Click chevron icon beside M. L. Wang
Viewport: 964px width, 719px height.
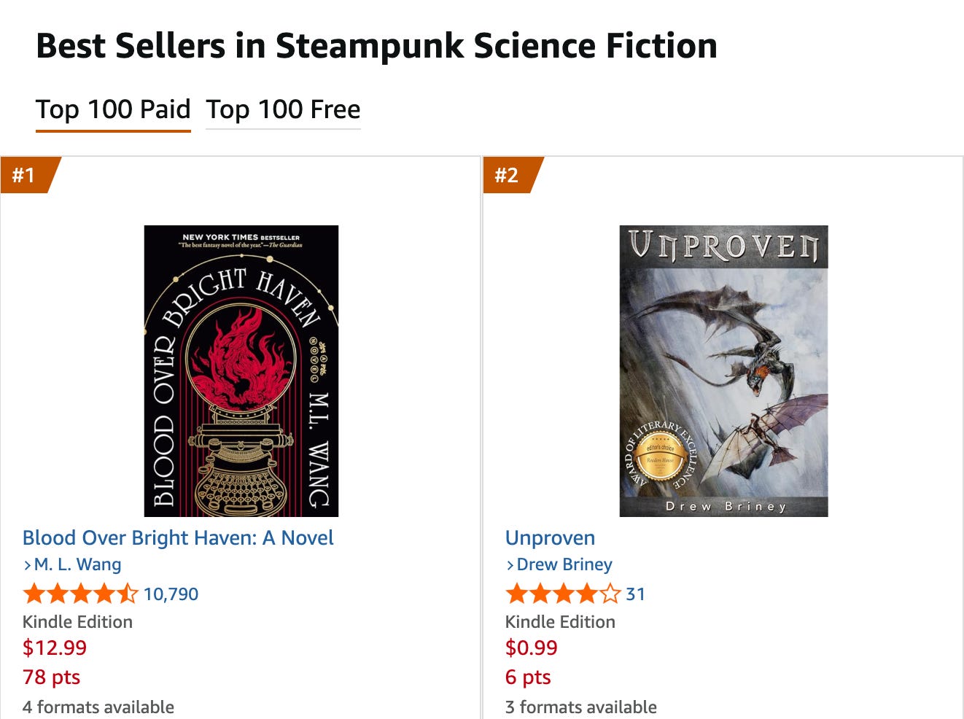tap(28, 565)
